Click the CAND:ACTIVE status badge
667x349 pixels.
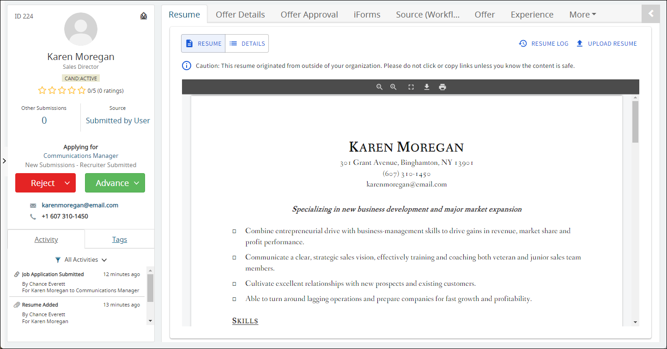pos(81,78)
